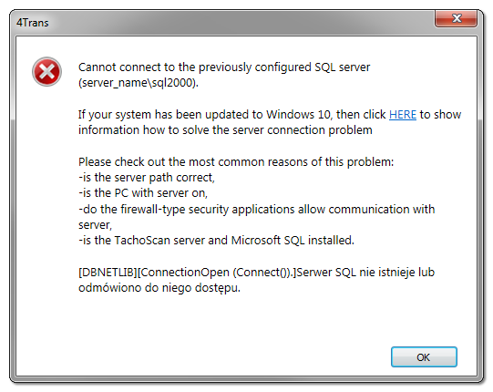Click the 4Trans title bar text
Screen dimensions: 493x392
click(33, 23)
